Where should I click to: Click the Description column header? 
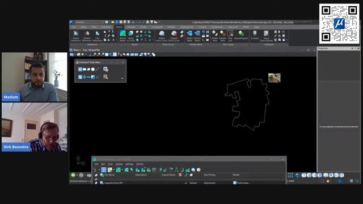[x=141, y=175]
